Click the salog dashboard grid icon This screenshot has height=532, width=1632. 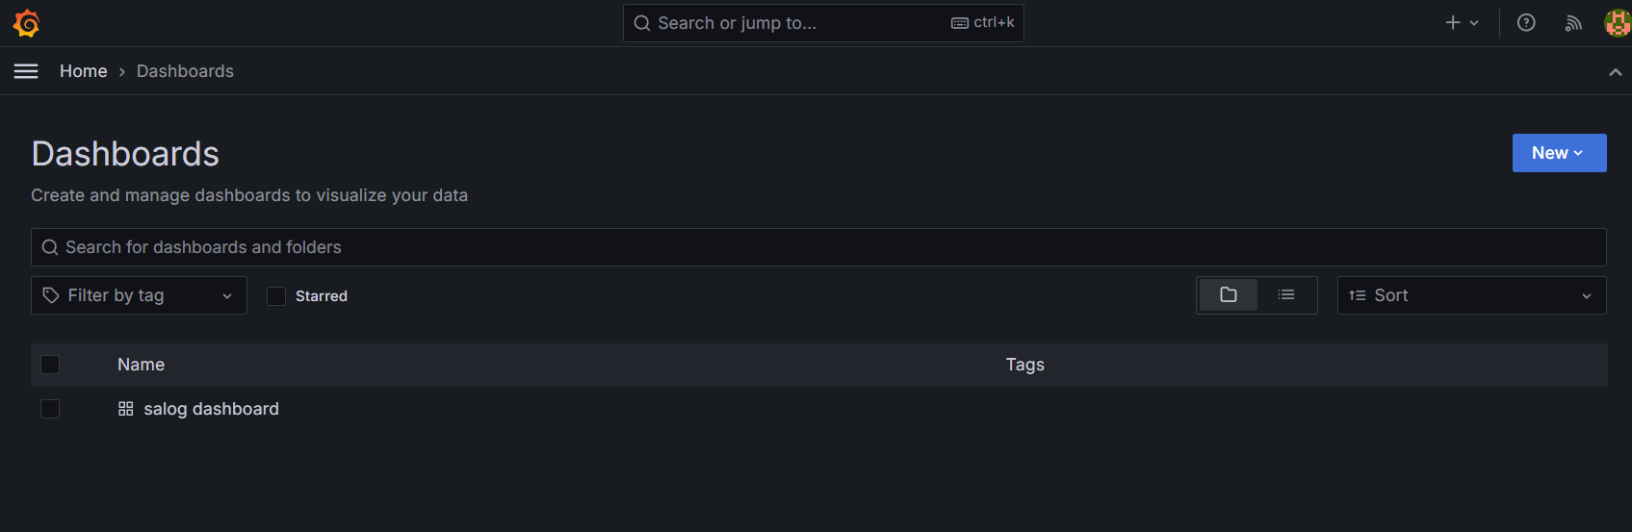coord(126,409)
